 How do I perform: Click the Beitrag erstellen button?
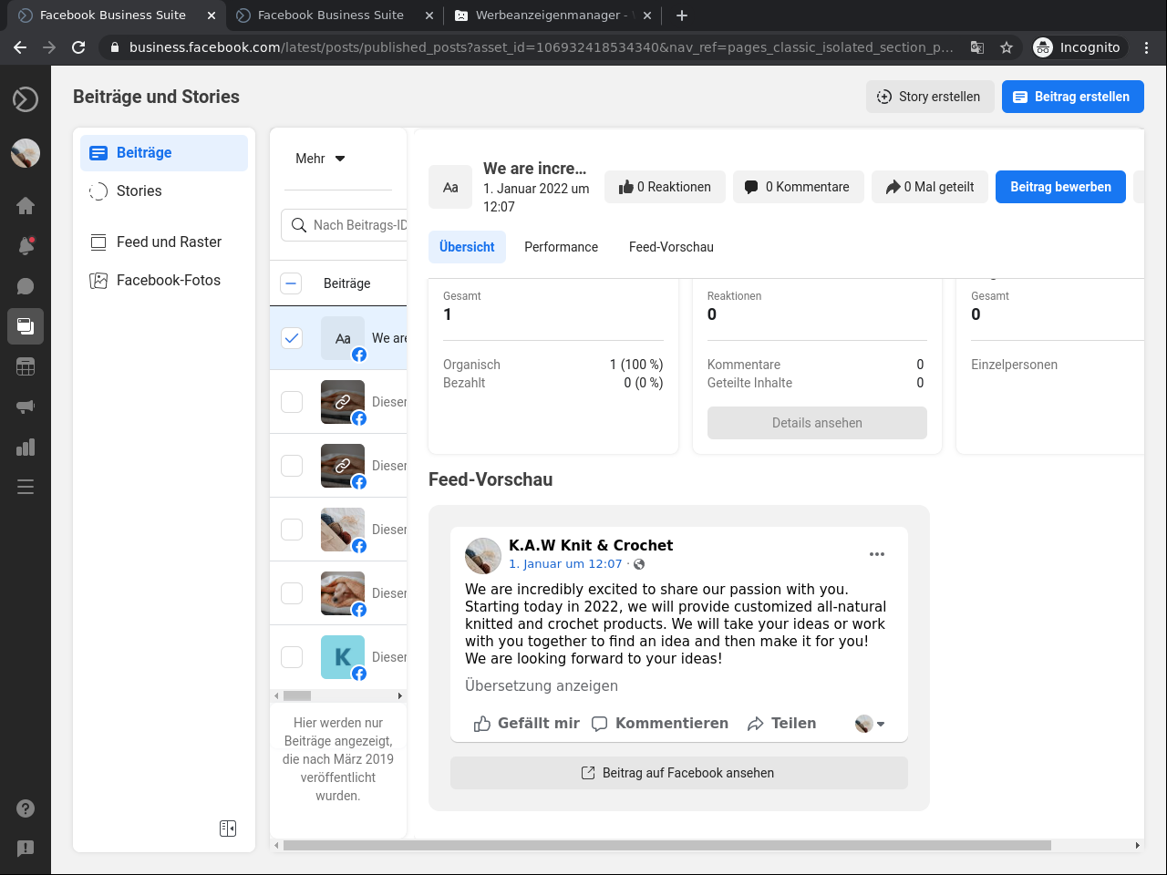[1072, 97]
